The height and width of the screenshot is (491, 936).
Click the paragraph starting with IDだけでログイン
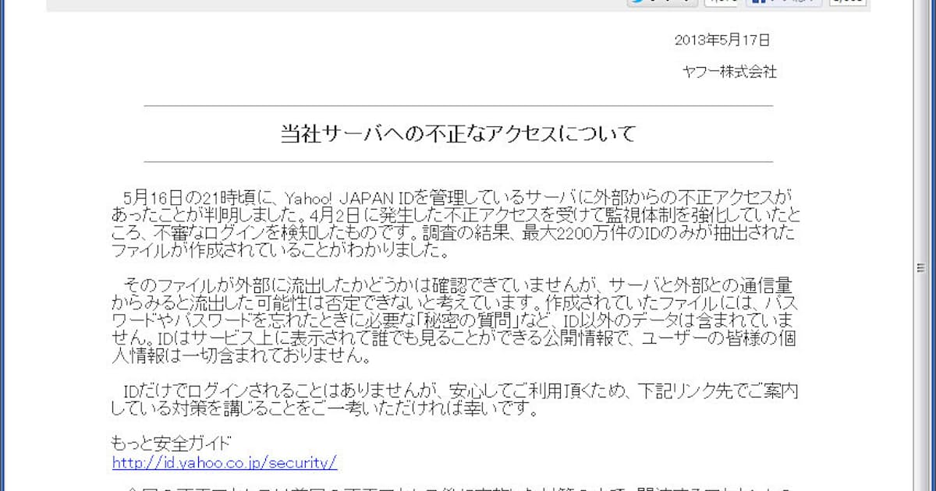click(x=456, y=399)
